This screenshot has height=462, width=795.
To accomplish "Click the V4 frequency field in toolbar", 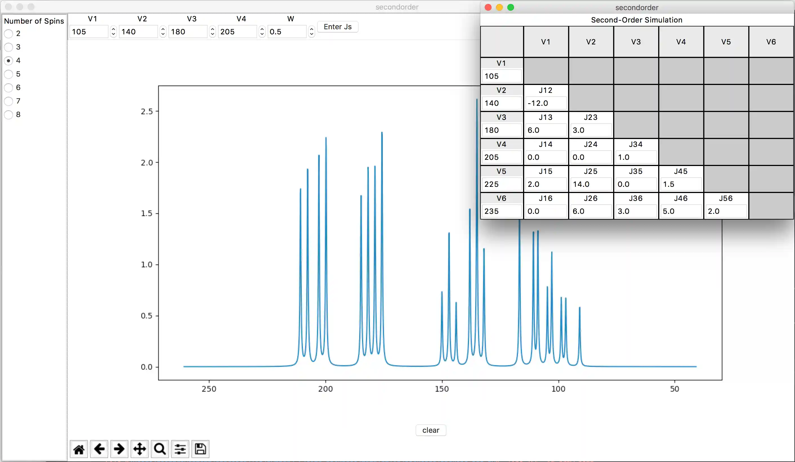I will tap(237, 32).
